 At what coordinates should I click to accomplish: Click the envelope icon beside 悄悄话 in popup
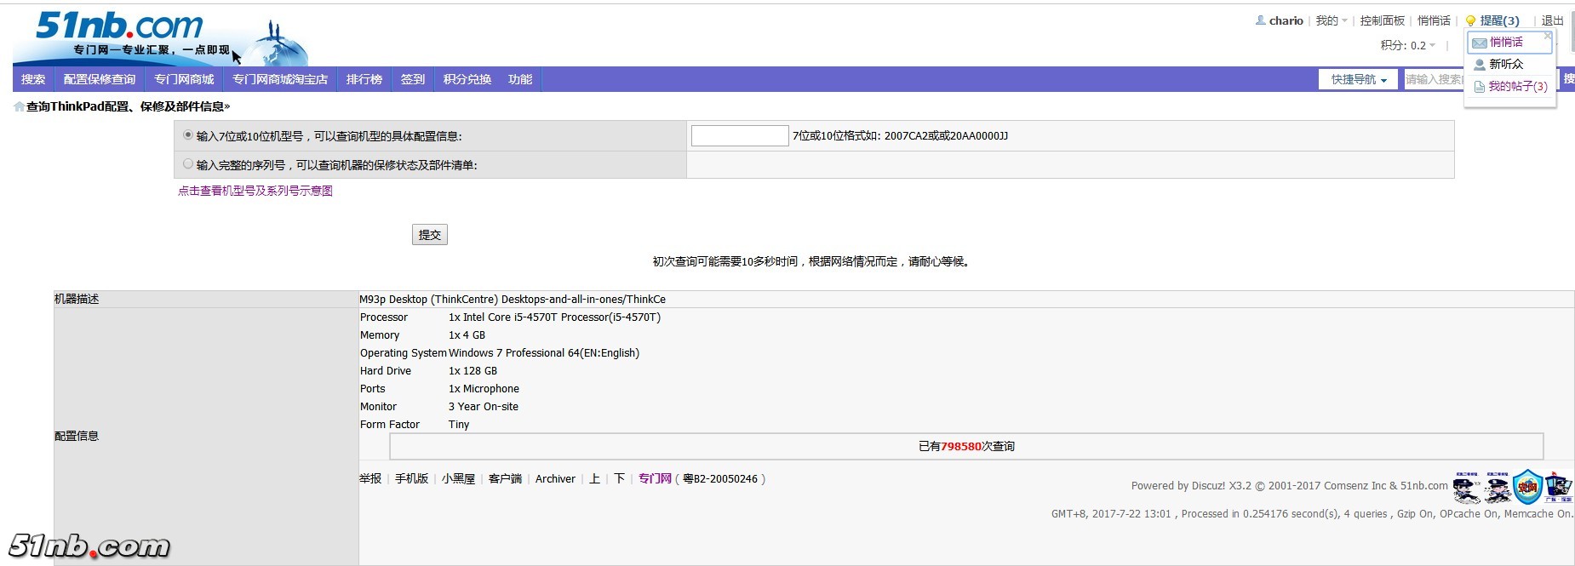[x=1480, y=43]
